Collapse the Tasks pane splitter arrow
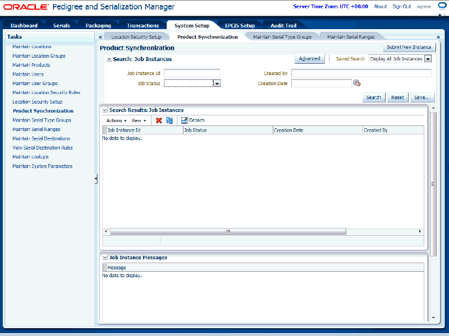 pyautogui.click(x=96, y=179)
